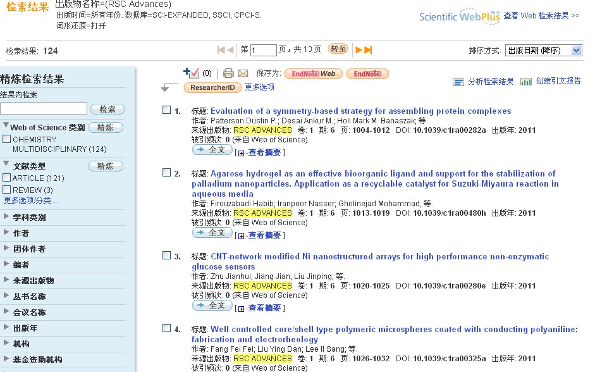
Task: Check the ARTICLE (121) document type
Action: tap(6, 177)
